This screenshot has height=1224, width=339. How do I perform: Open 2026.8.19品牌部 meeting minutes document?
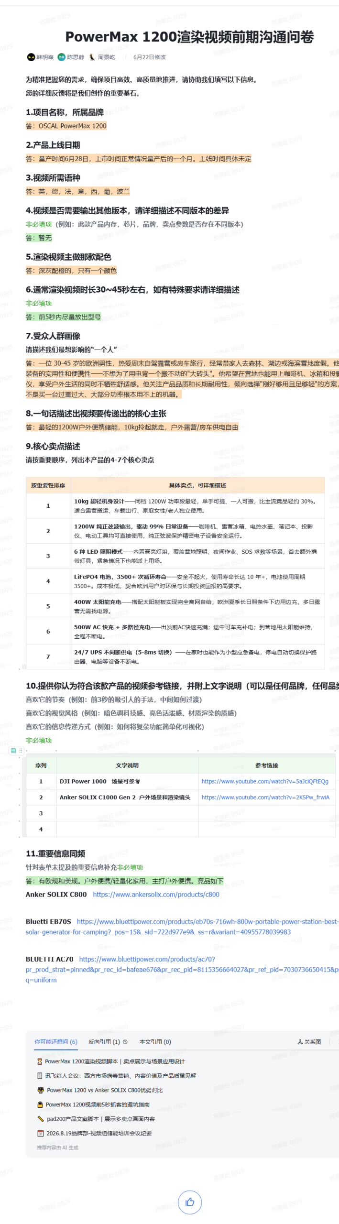99,1133
